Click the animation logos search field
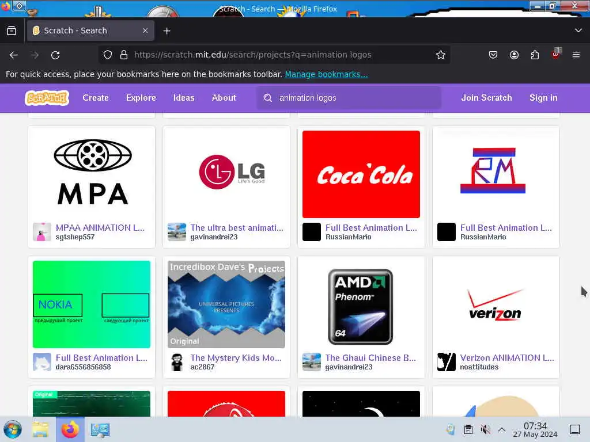This screenshot has width=590, height=442. click(x=349, y=98)
